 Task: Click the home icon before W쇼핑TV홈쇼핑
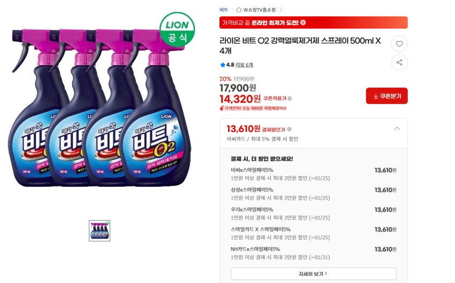coord(239,10)
